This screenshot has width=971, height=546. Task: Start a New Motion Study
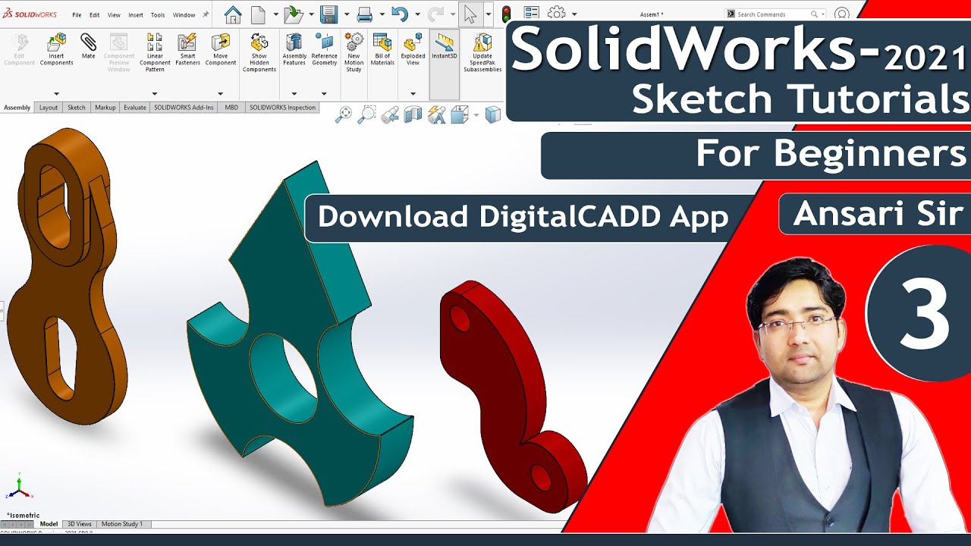pyautogui.click(x=354, y=52)
